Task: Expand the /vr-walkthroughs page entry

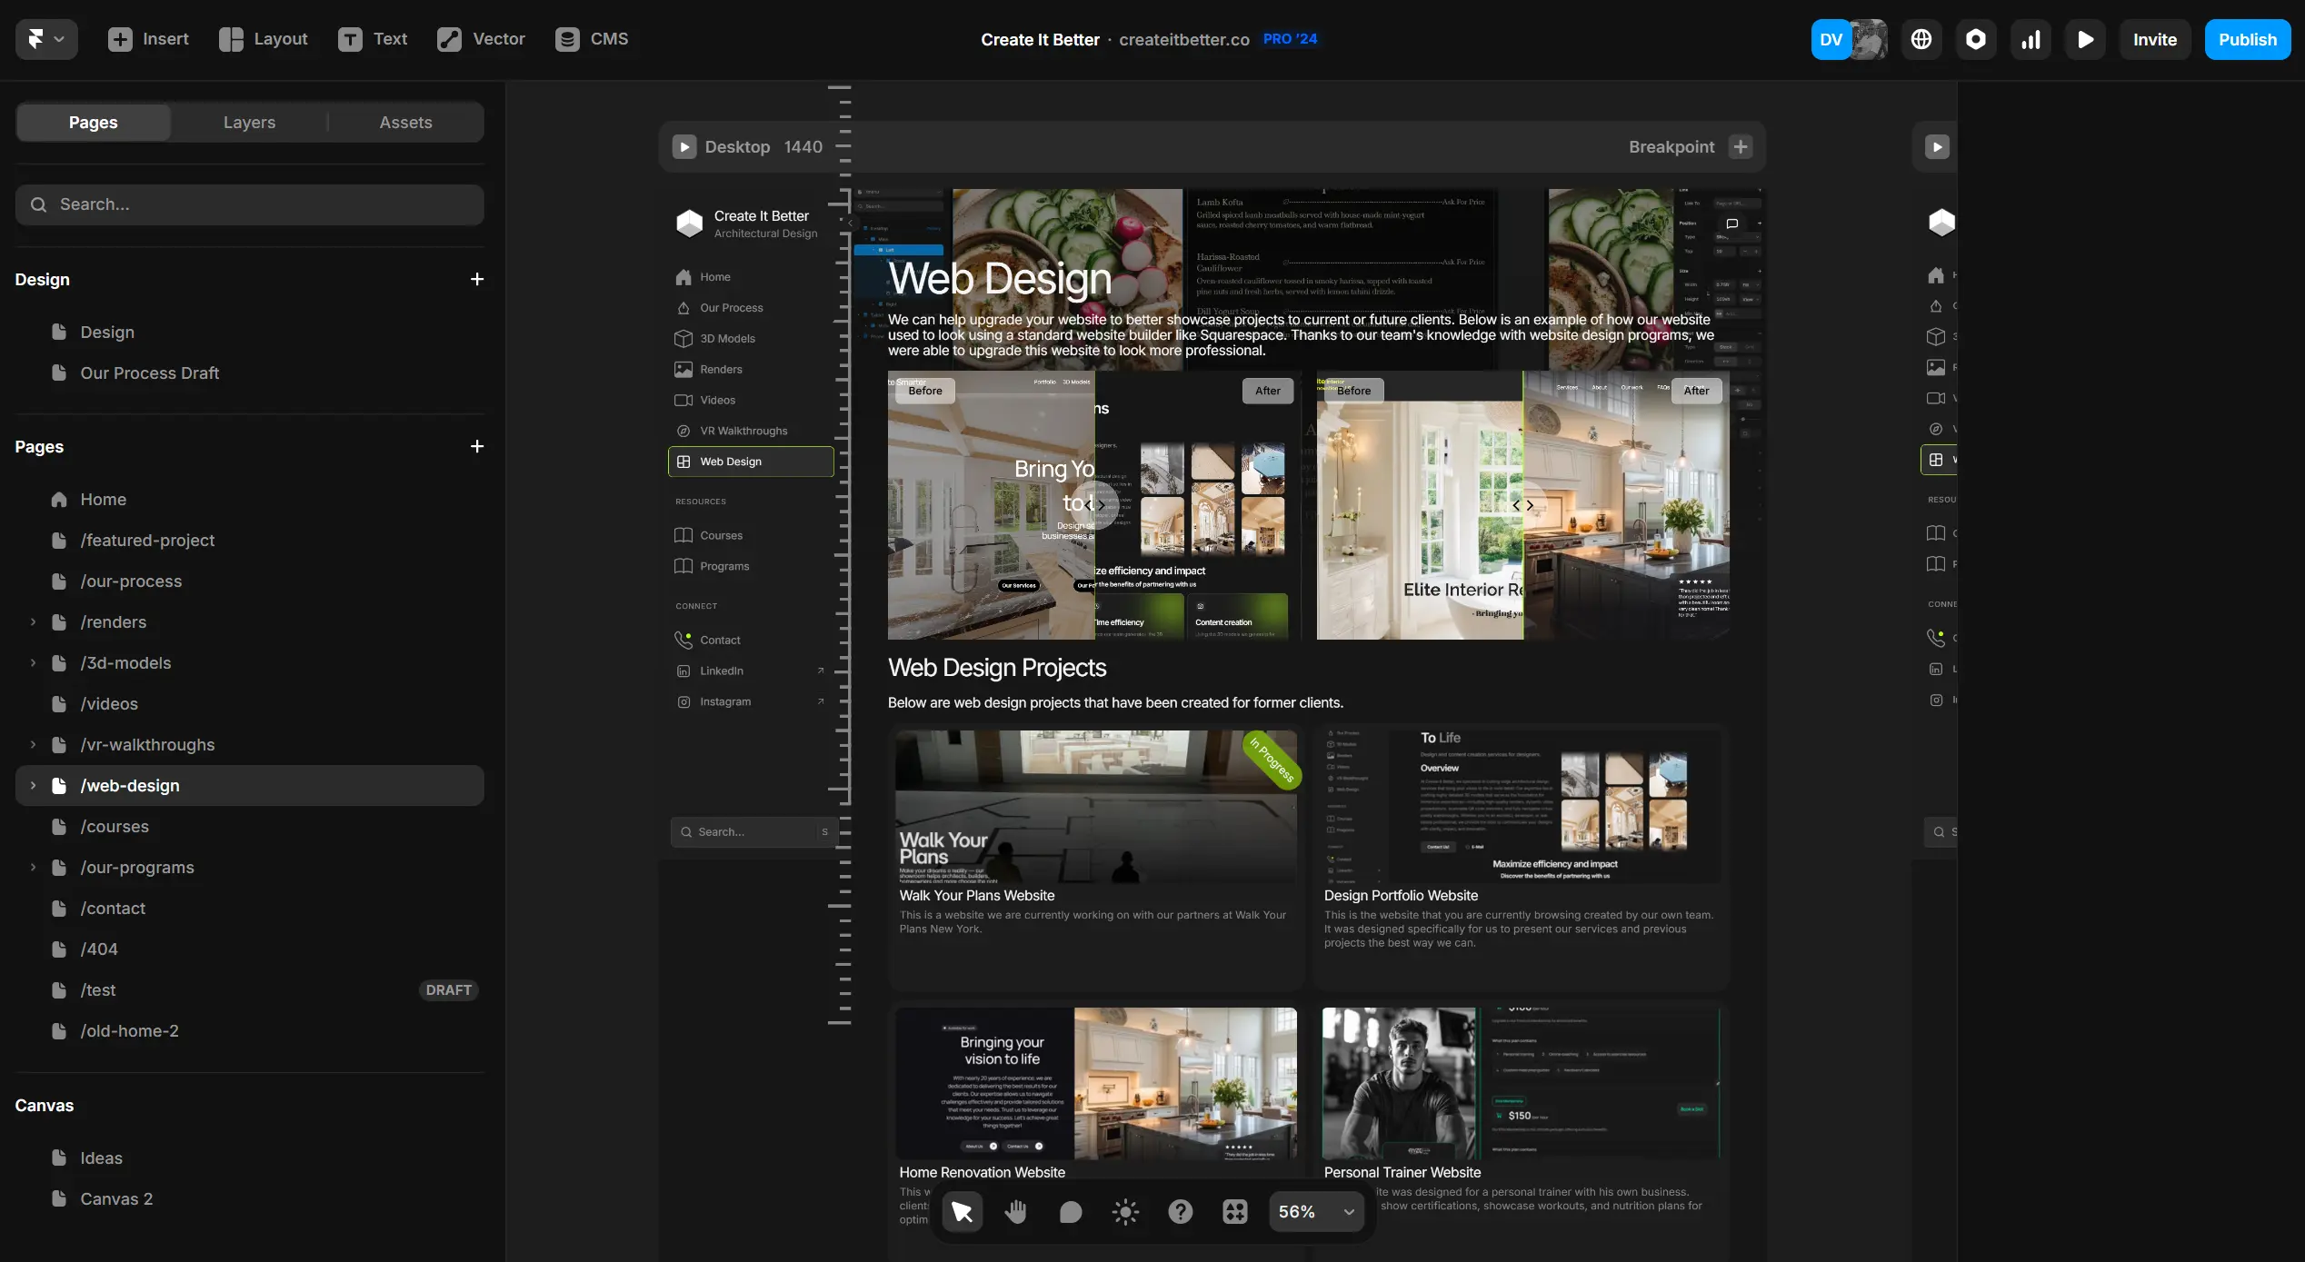Action: [x=33, y=744]
